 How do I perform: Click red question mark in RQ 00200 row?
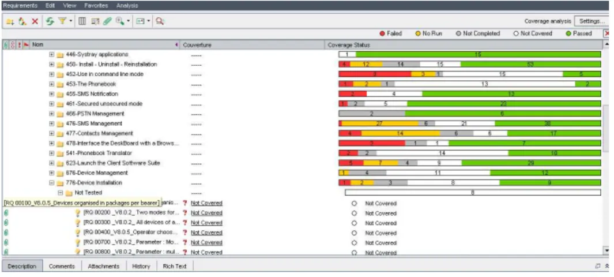coord(185,213)
